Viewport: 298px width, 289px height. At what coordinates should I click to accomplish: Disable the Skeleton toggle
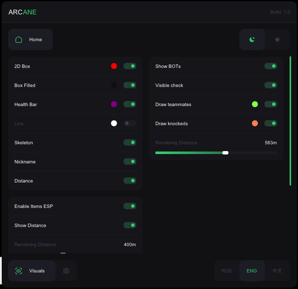pyautogui.click(x=130, y=143)
